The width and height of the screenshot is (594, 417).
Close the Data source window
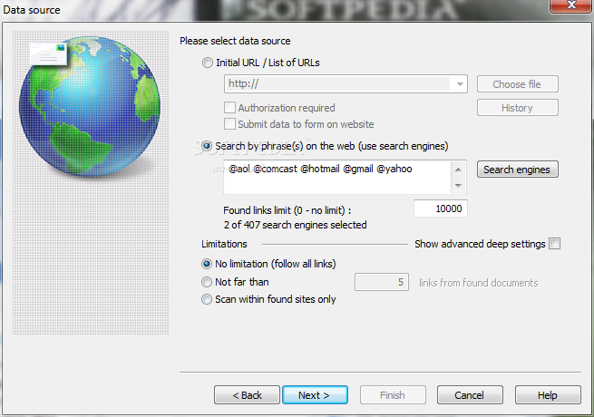[571, 5]
